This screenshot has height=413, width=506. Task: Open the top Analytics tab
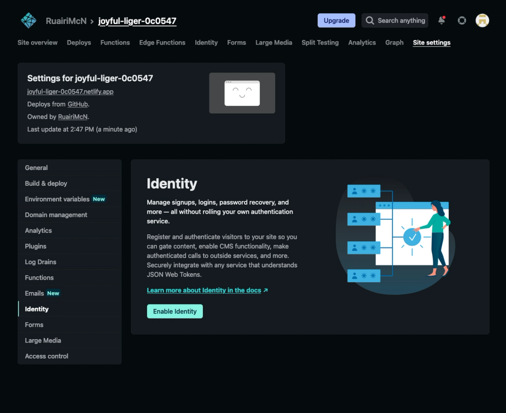tap(362, 43)
